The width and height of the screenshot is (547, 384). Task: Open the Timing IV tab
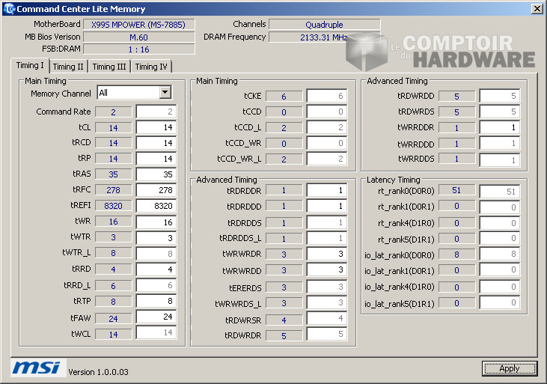tap(151, 67)
